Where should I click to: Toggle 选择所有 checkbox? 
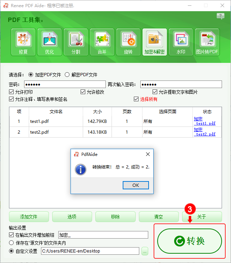(136, 99)
